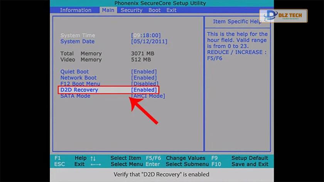Click the Enter Select Submenu legend

coord(177,164)
